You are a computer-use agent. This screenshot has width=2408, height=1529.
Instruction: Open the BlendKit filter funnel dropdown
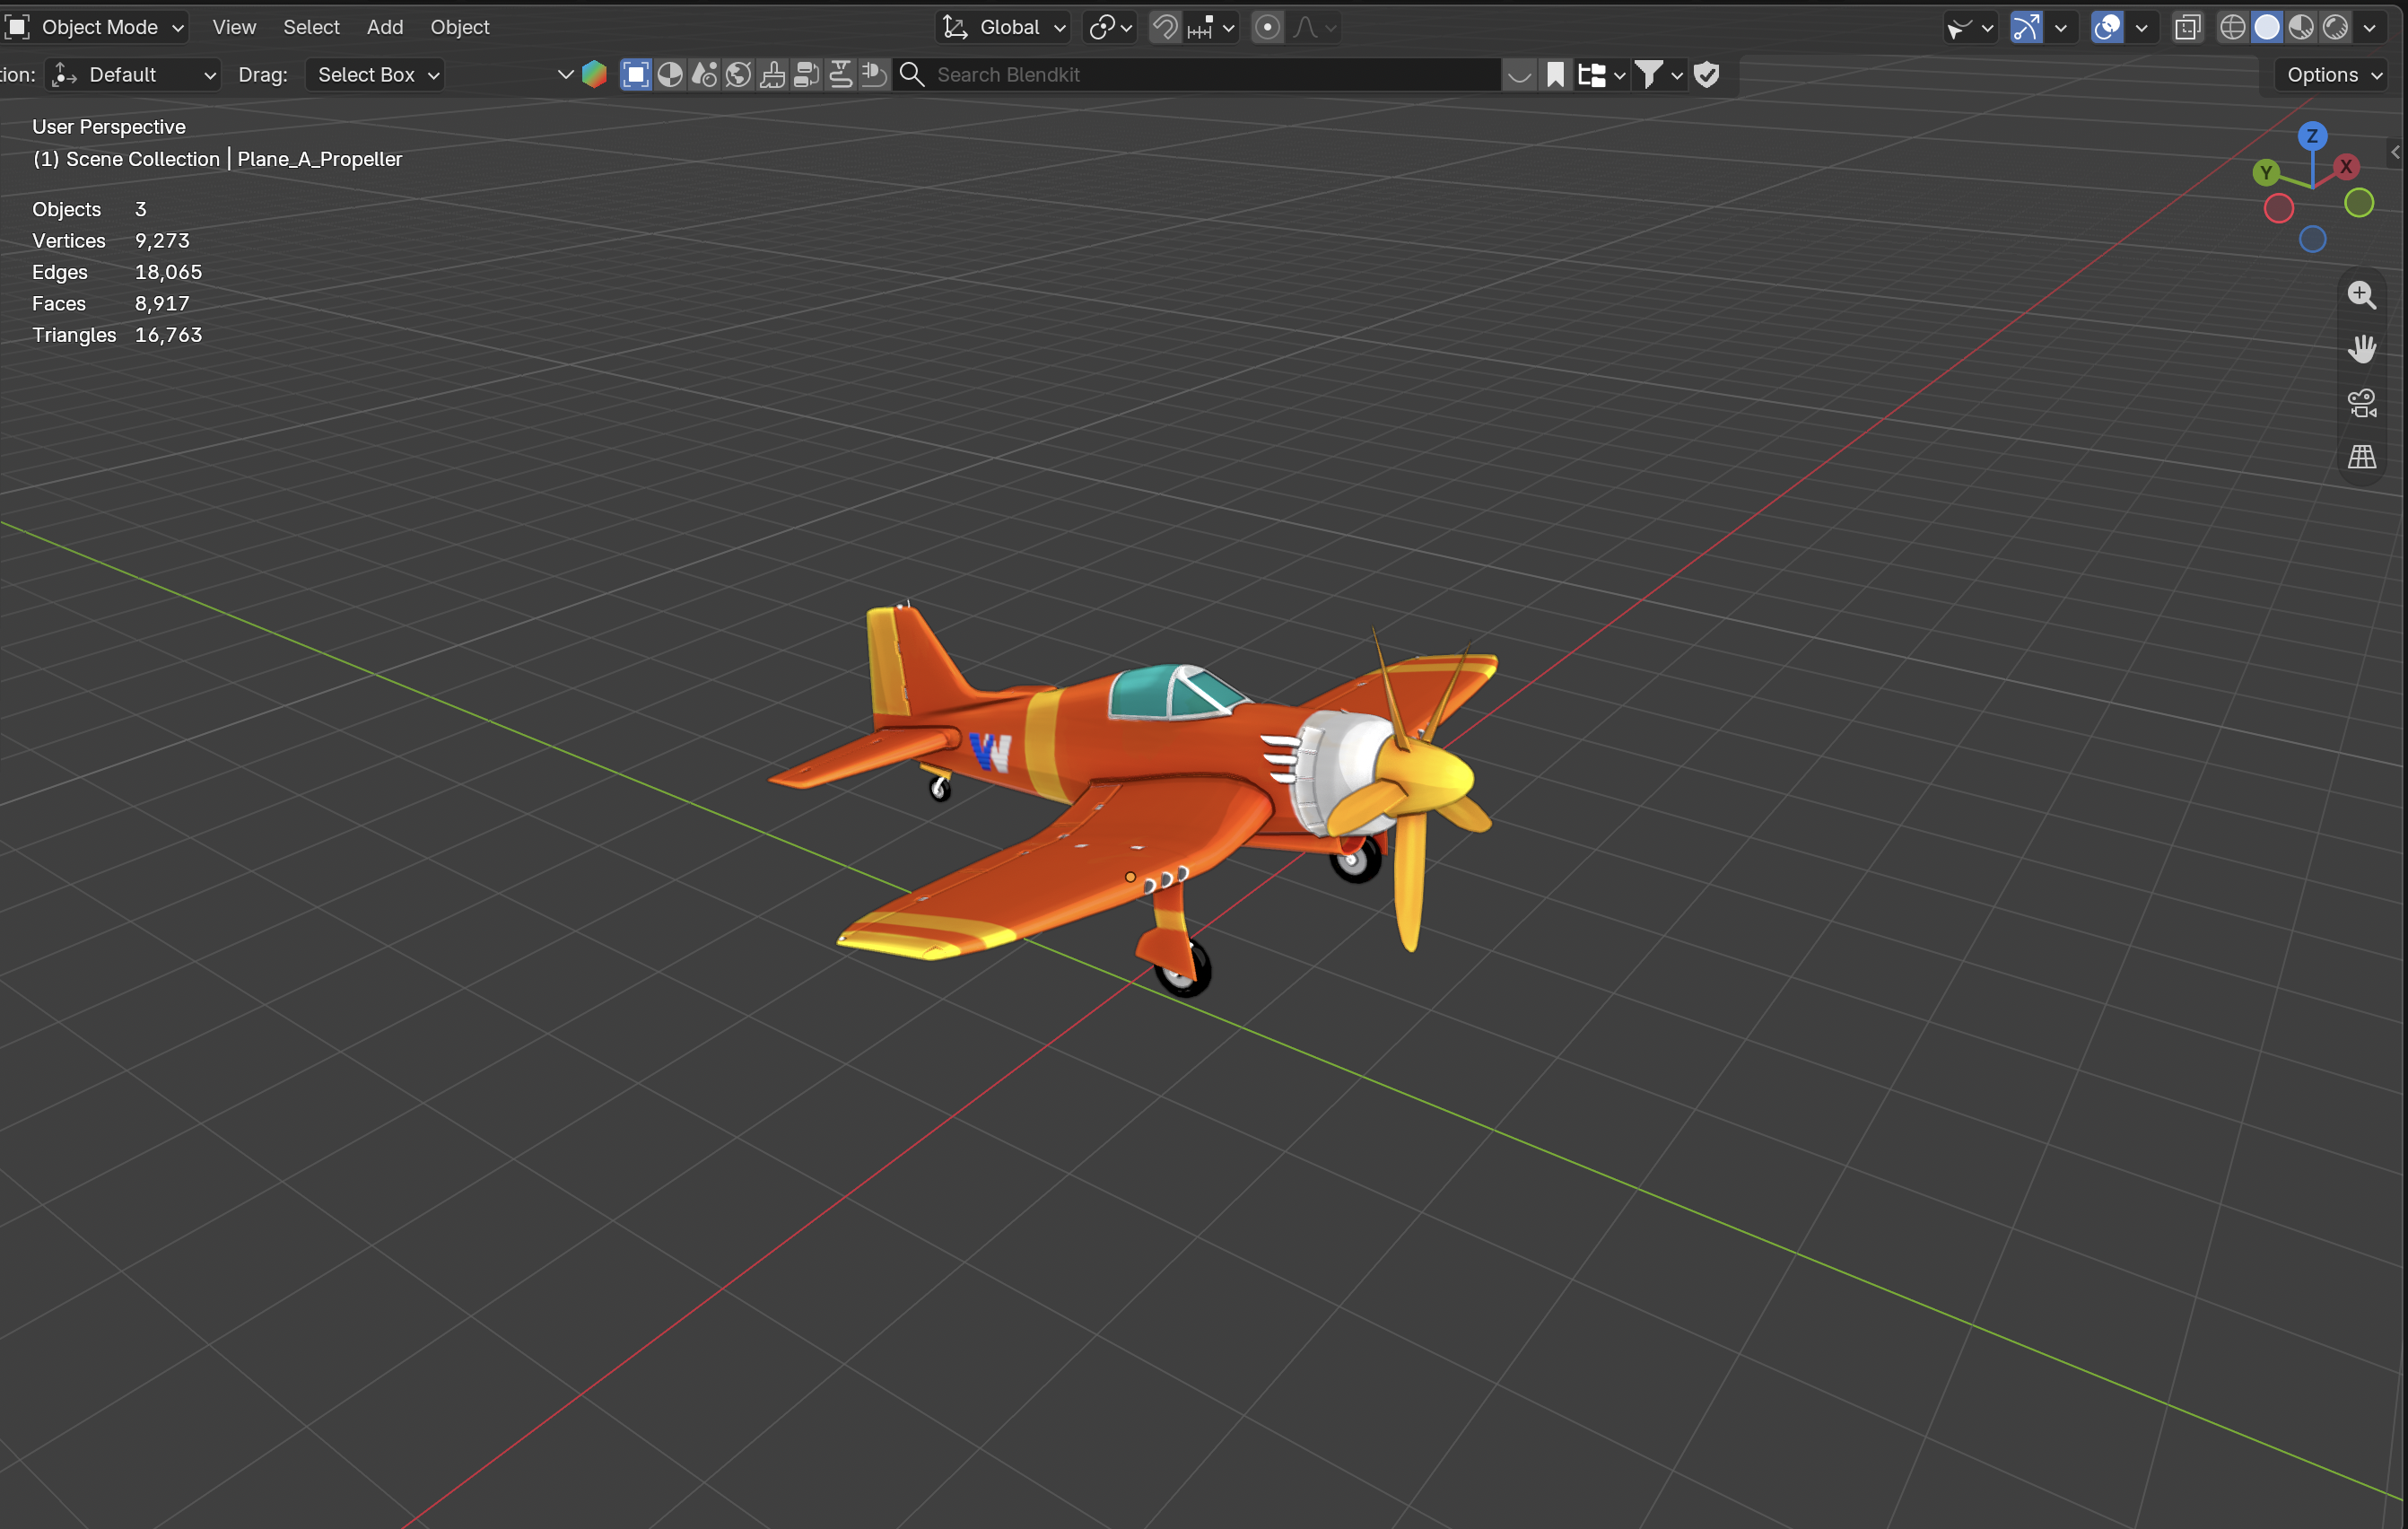pos(1659,74)
